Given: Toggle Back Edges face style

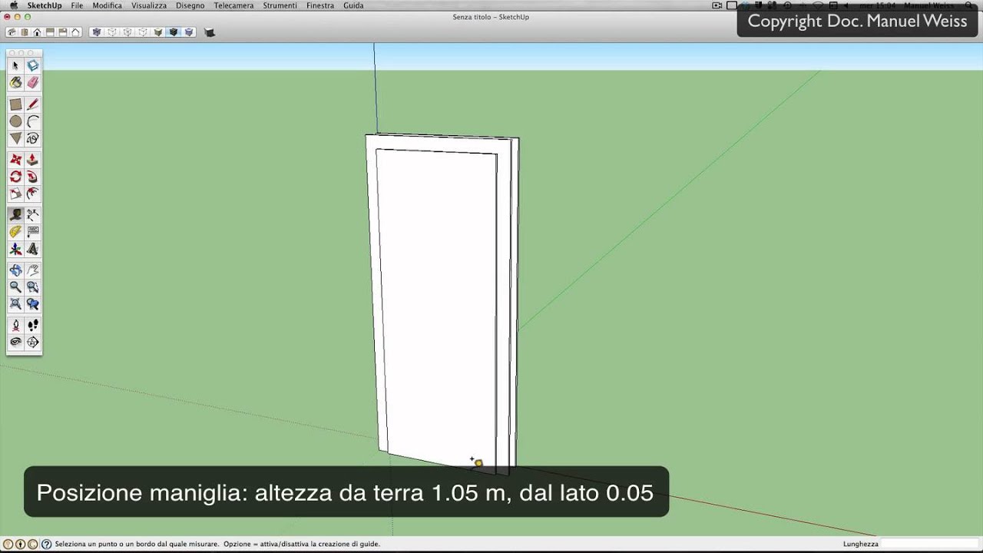Looking at the screenshot, I should 112,32.
